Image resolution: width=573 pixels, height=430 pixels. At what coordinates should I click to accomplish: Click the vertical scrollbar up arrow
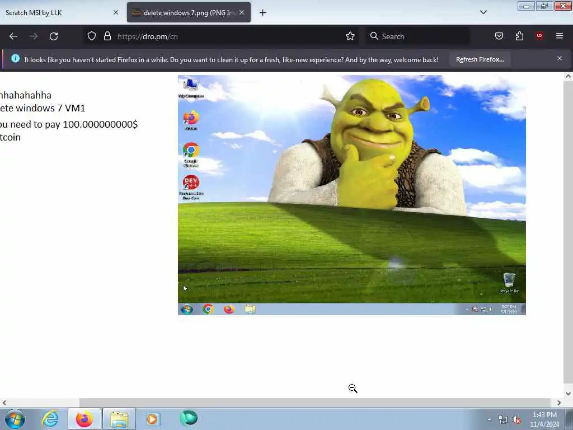tap(569, 76)
